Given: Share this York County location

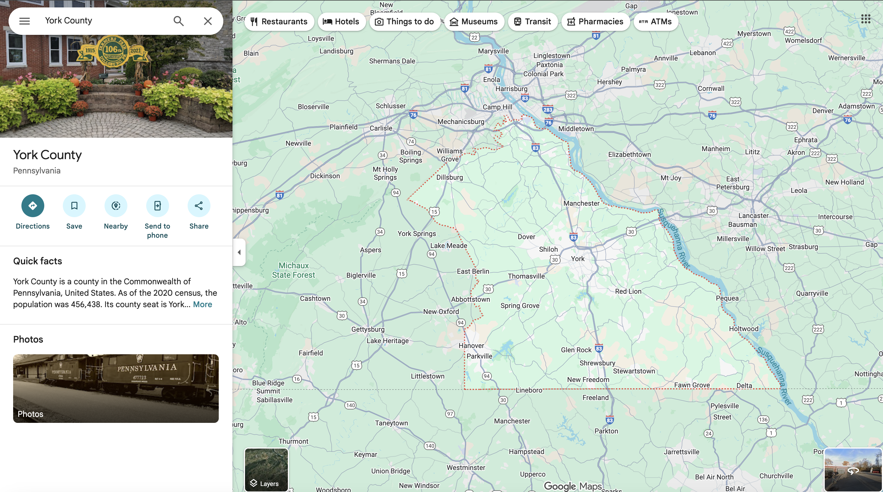Looking at the screenshot, I should click(199, 206).
